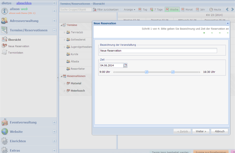Collapse the Termine/Reservationen section

click(x=54, y=30)
